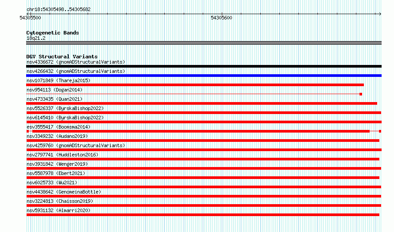Click the Cytogenetic Bands track title
The width and height of the screenshot is (394, 232).
coord(53,33)
